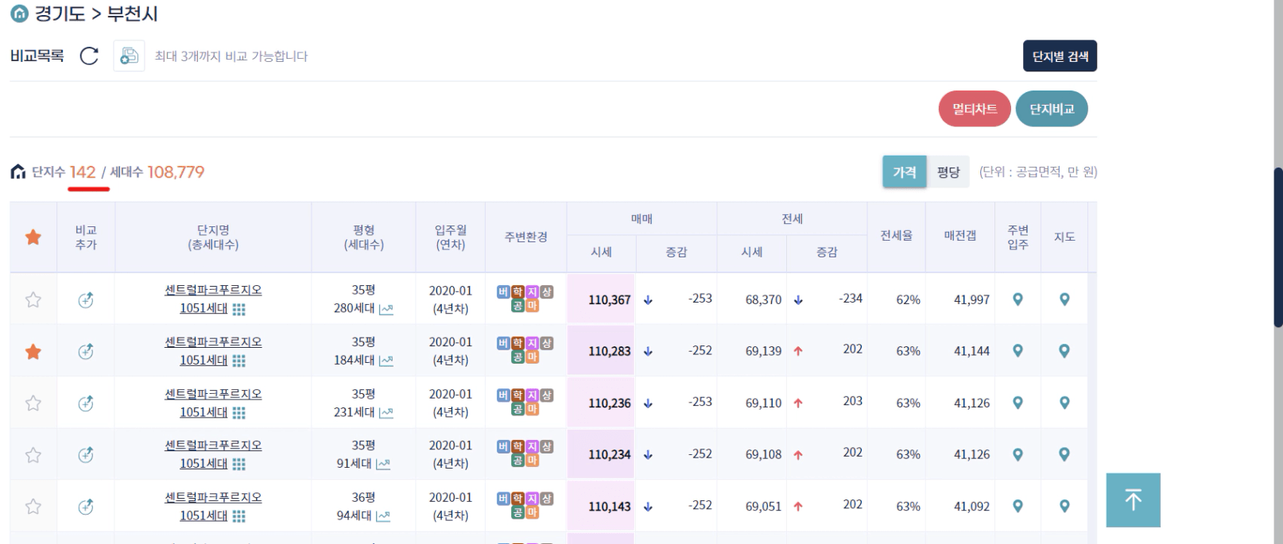Click the 1051세대 link in the 231세대 row
The width and height of the screenshot is (1283, 544).
click(203, 412)
